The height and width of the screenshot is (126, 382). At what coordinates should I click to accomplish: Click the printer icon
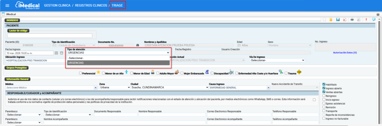352,20
